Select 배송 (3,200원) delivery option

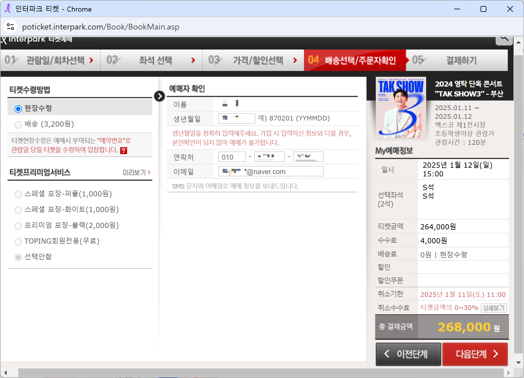point(18,125)
